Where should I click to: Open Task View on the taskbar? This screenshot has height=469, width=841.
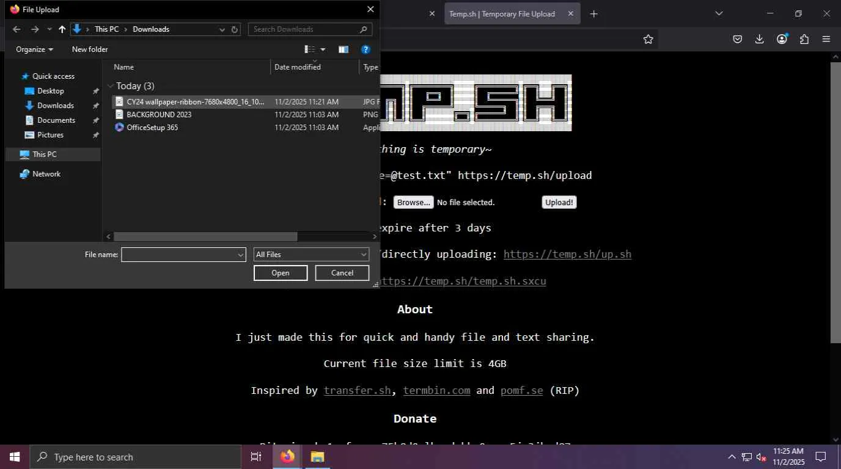(x=256, y=457)
